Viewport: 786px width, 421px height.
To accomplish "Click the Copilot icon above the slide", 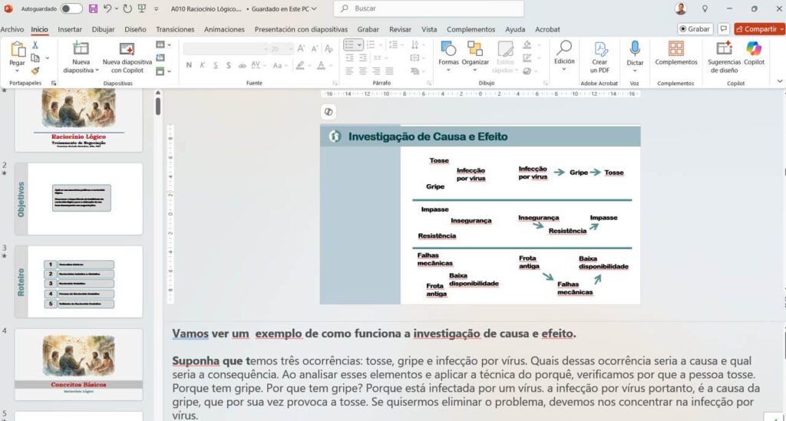I will pyautogui.click(x=329, y=112).
